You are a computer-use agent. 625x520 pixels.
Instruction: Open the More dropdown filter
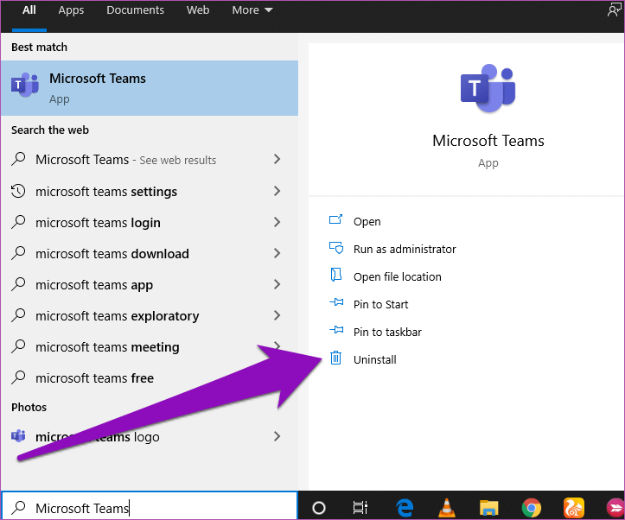tap(252, 10)
